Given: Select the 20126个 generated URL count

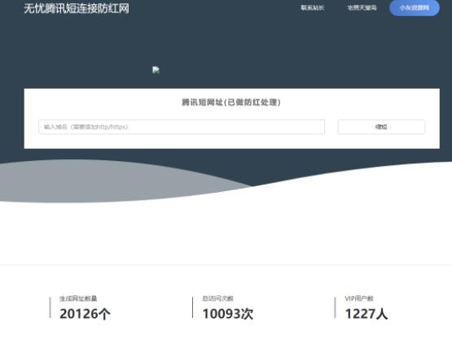Looking at the screenshot, I should coord(85,314).
